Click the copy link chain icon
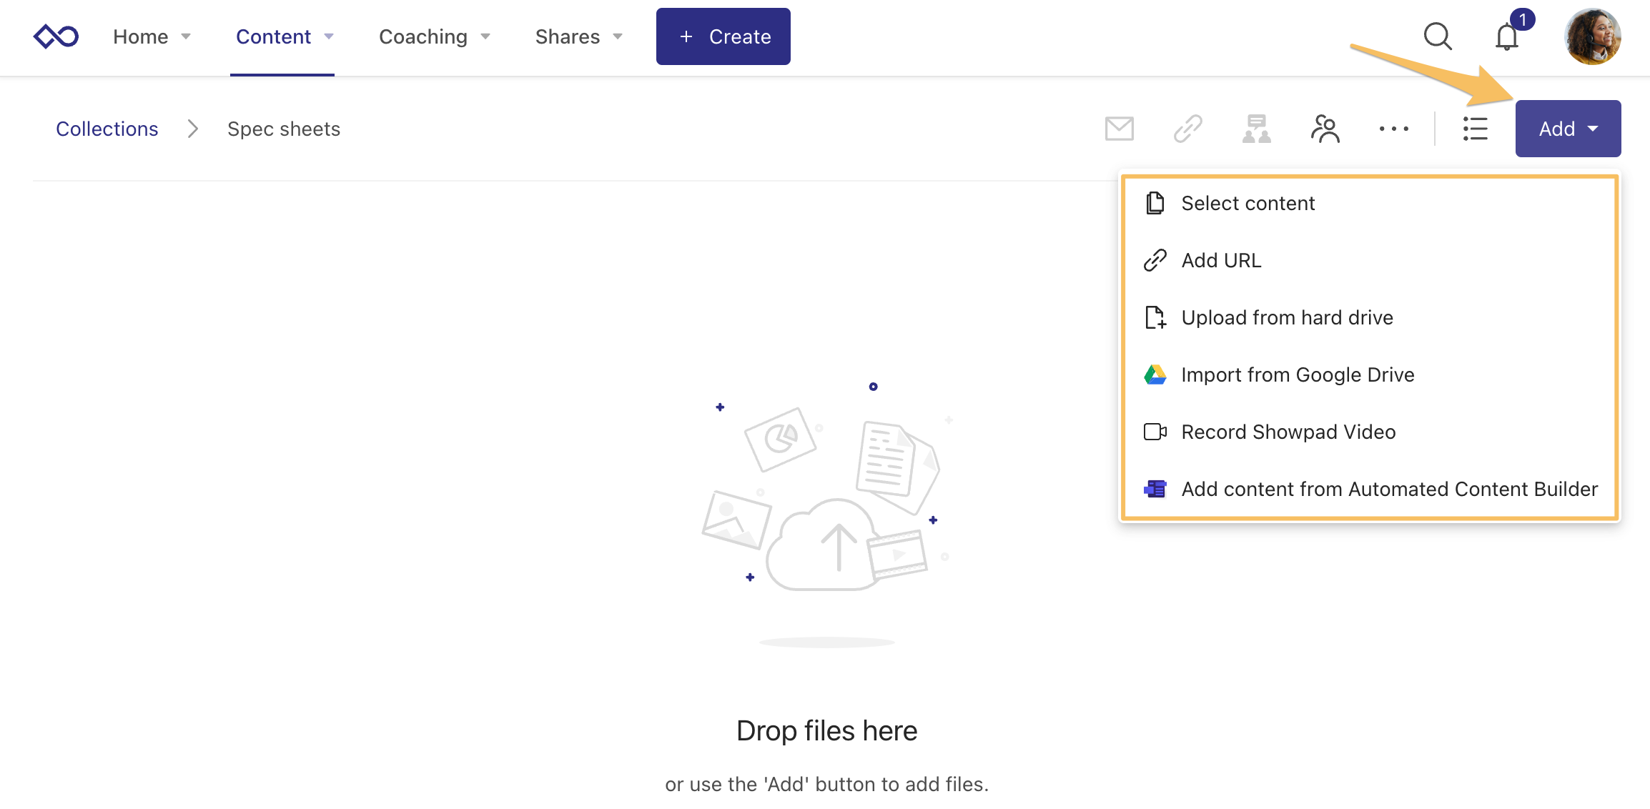 pos(1188,129)
